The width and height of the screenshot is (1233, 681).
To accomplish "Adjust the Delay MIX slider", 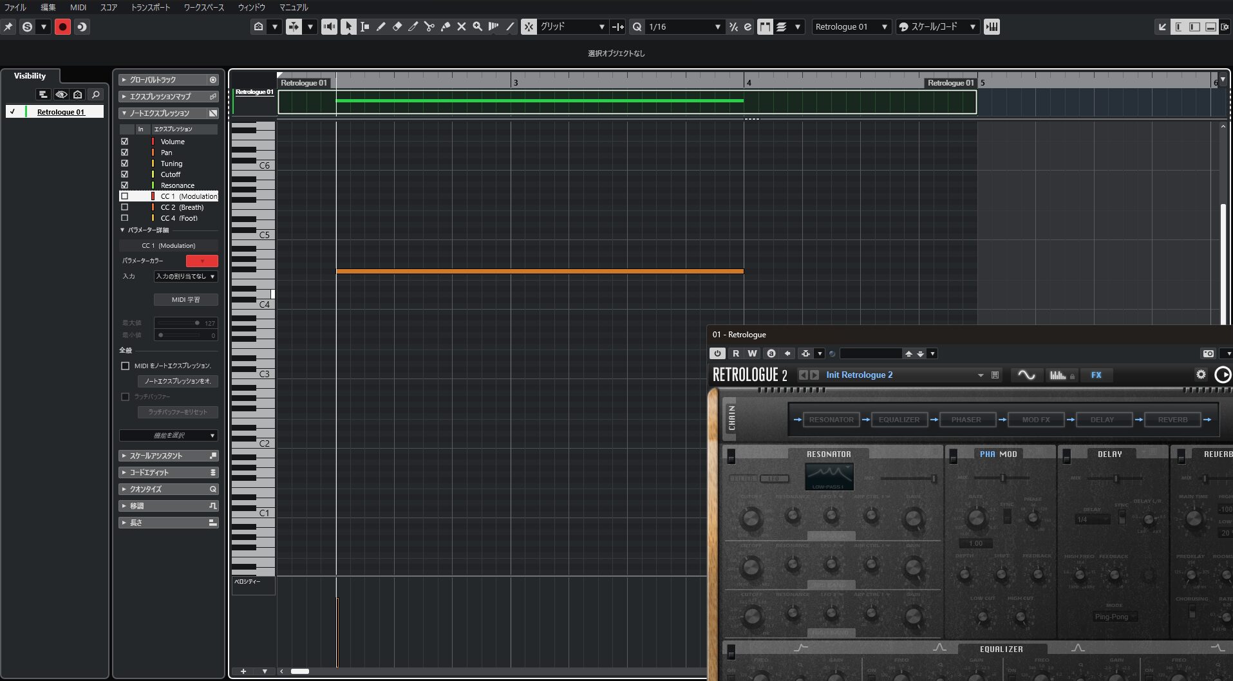I will [1117, 478].
